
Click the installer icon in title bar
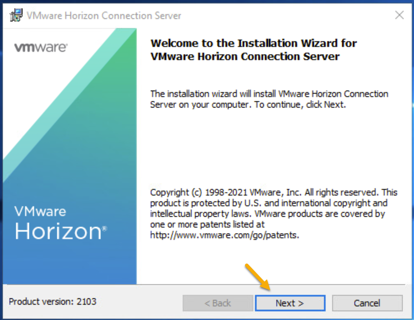click(x=16, y=16)
